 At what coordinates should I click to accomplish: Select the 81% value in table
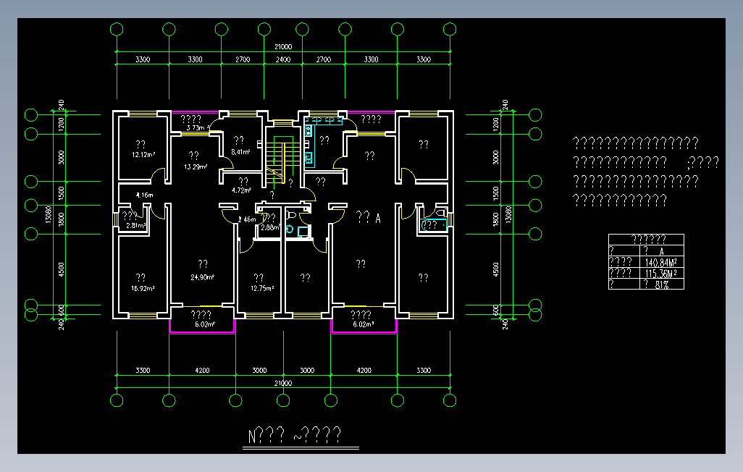(662, 285)
